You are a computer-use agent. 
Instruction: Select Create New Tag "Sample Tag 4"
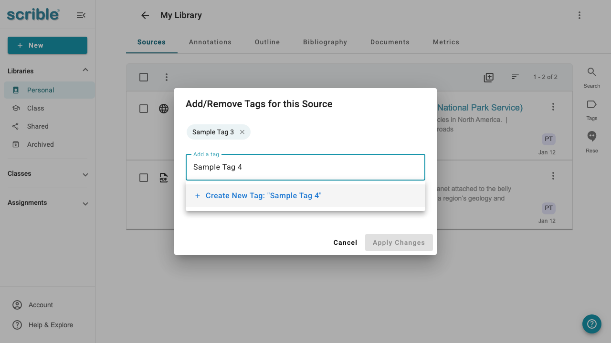coord(305,196)
